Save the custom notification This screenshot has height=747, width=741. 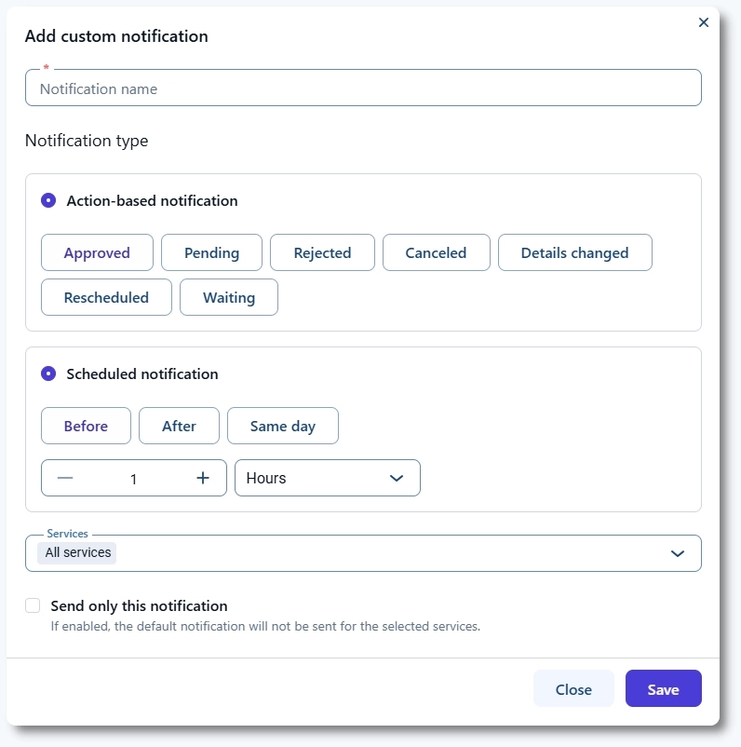pos(663,689)
